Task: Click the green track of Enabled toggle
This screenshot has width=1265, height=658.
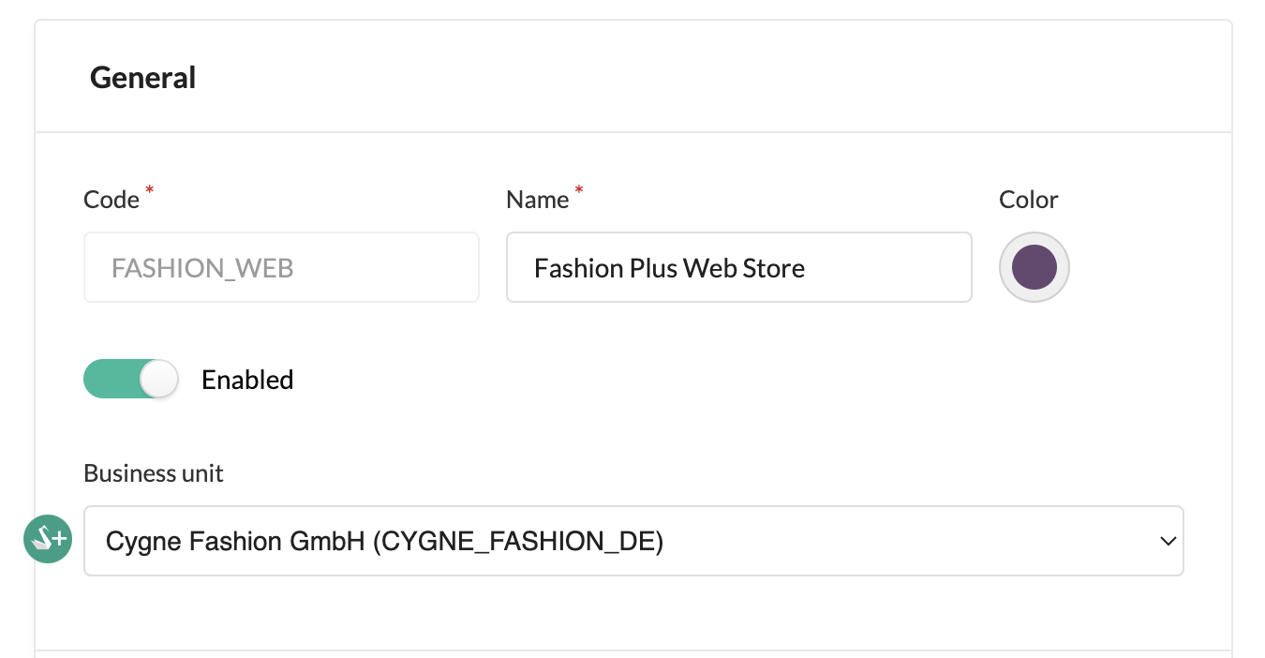Action: pyautogui.click(x=111, y=380)
